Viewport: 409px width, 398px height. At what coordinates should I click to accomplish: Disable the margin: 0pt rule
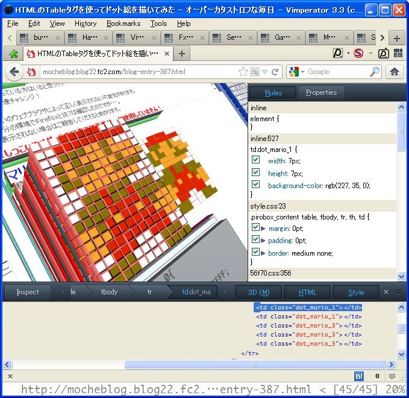tap(255, 227)
